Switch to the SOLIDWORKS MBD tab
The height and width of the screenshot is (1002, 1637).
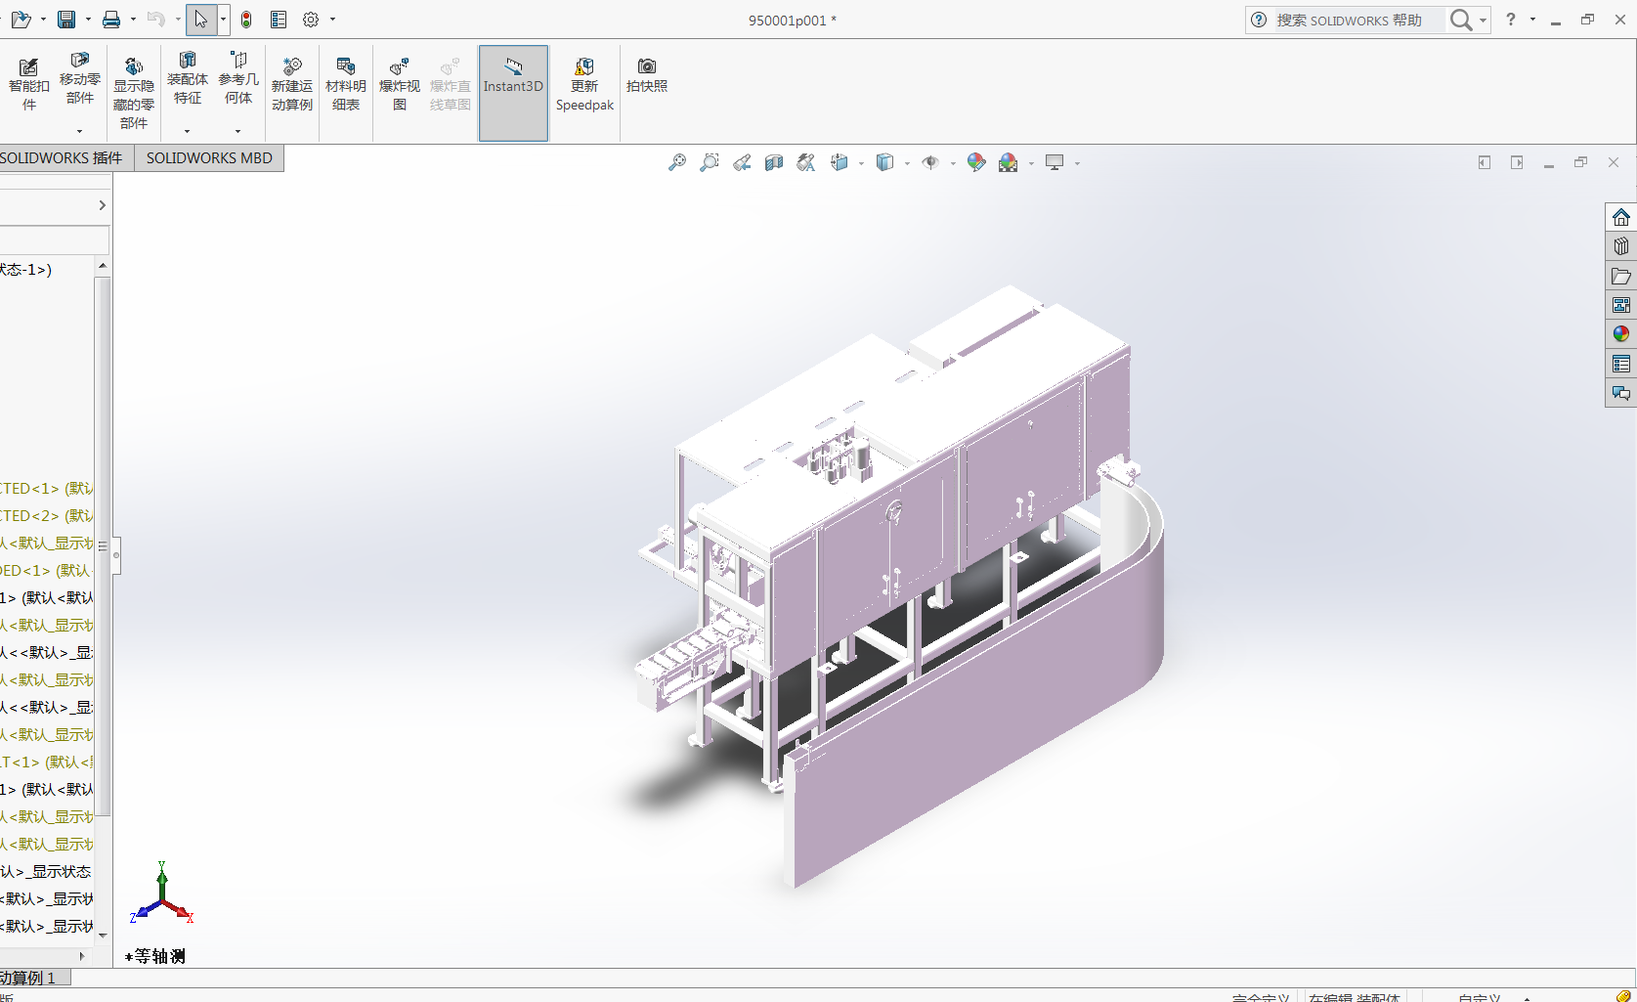point(209,158)
